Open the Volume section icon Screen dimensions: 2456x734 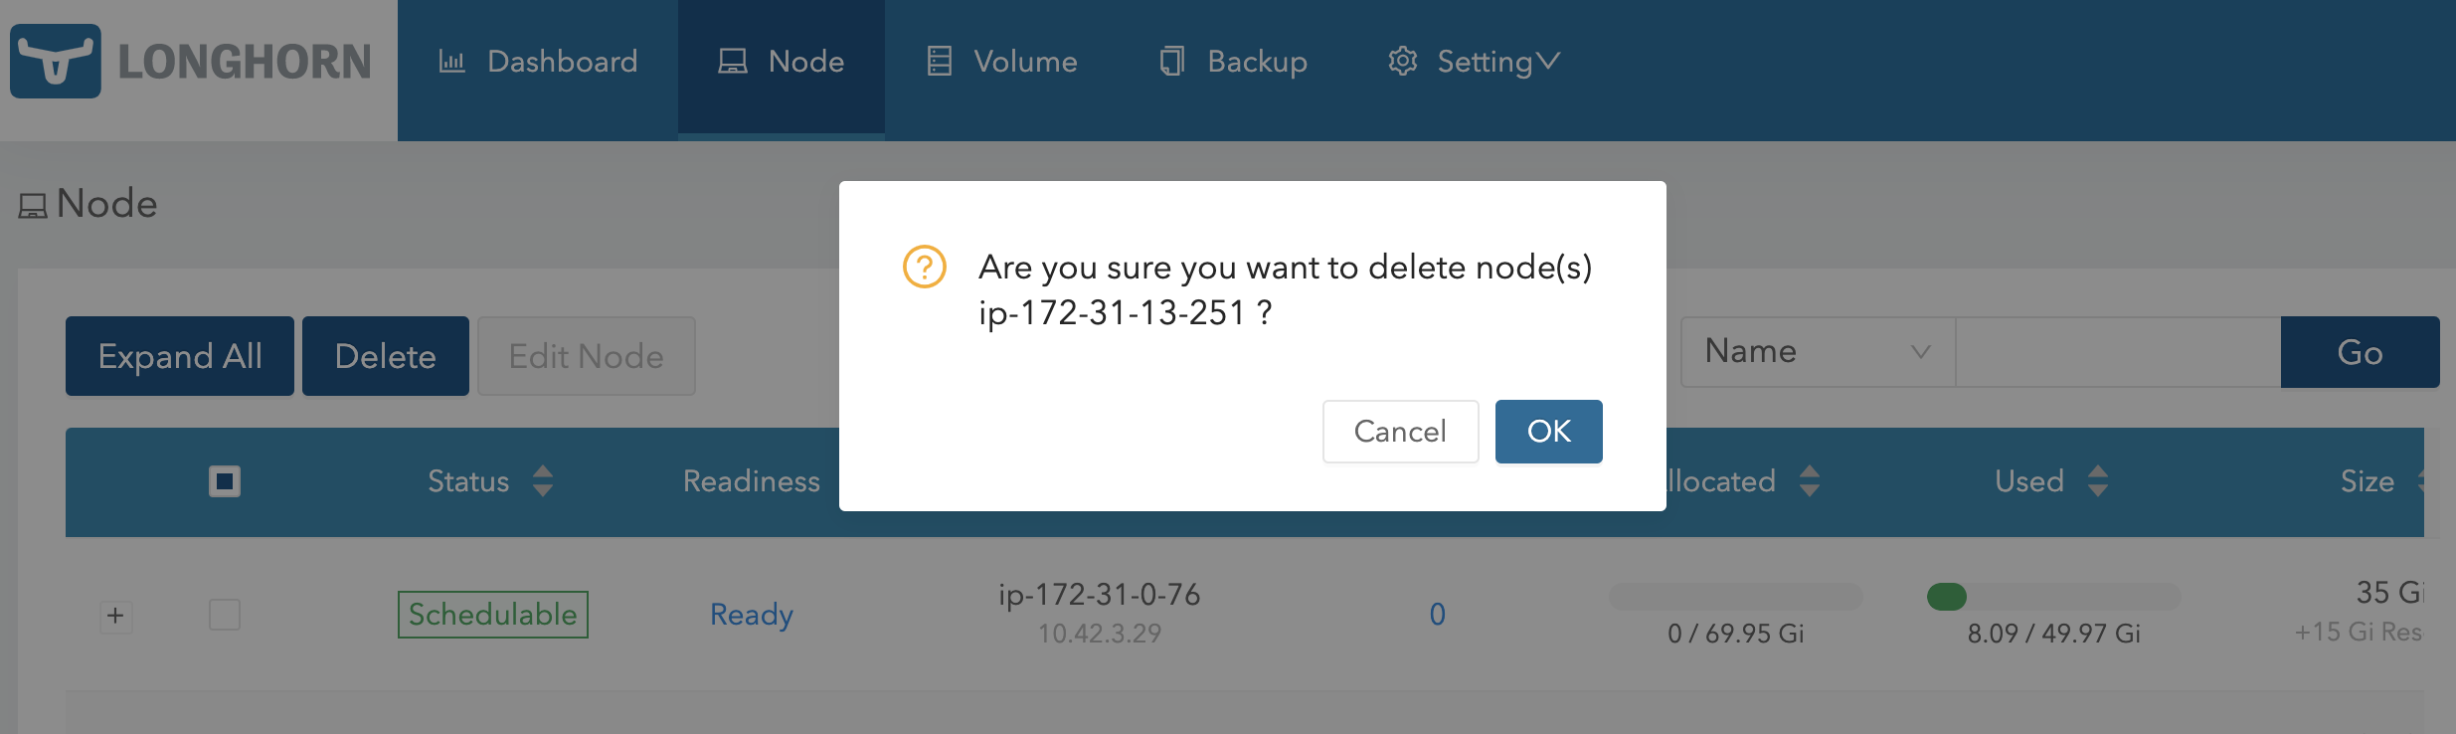(x=939, y=61)
